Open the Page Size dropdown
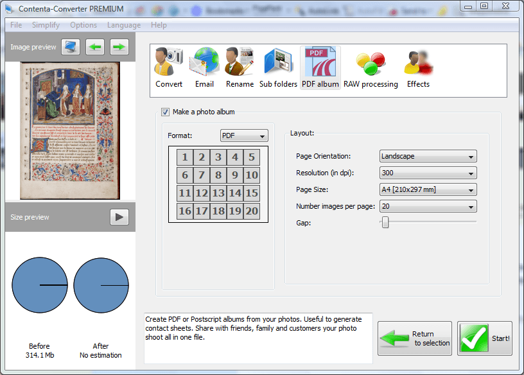 (x=428, y=189)
